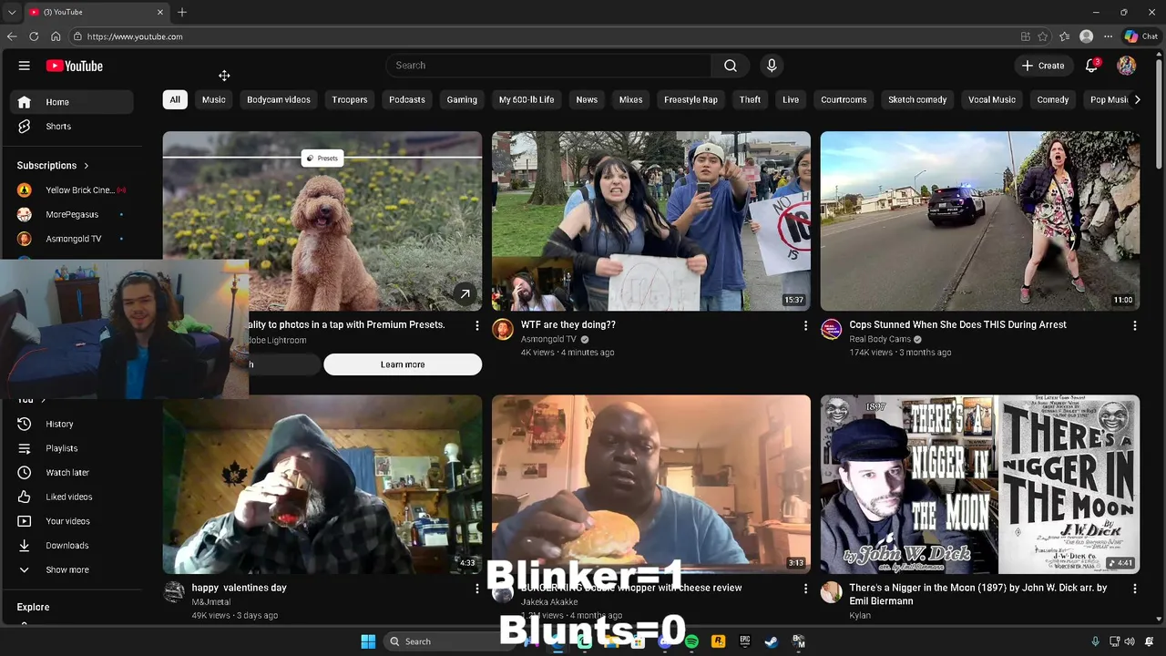The height and width of the screenshot is (656, 1166).
Task: Click the search magnifier button
Action: [x=731, y=66]
